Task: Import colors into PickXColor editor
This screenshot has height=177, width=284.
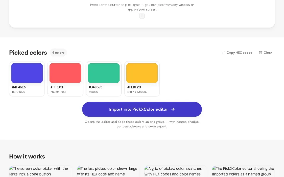Action: tap(142, 109)
